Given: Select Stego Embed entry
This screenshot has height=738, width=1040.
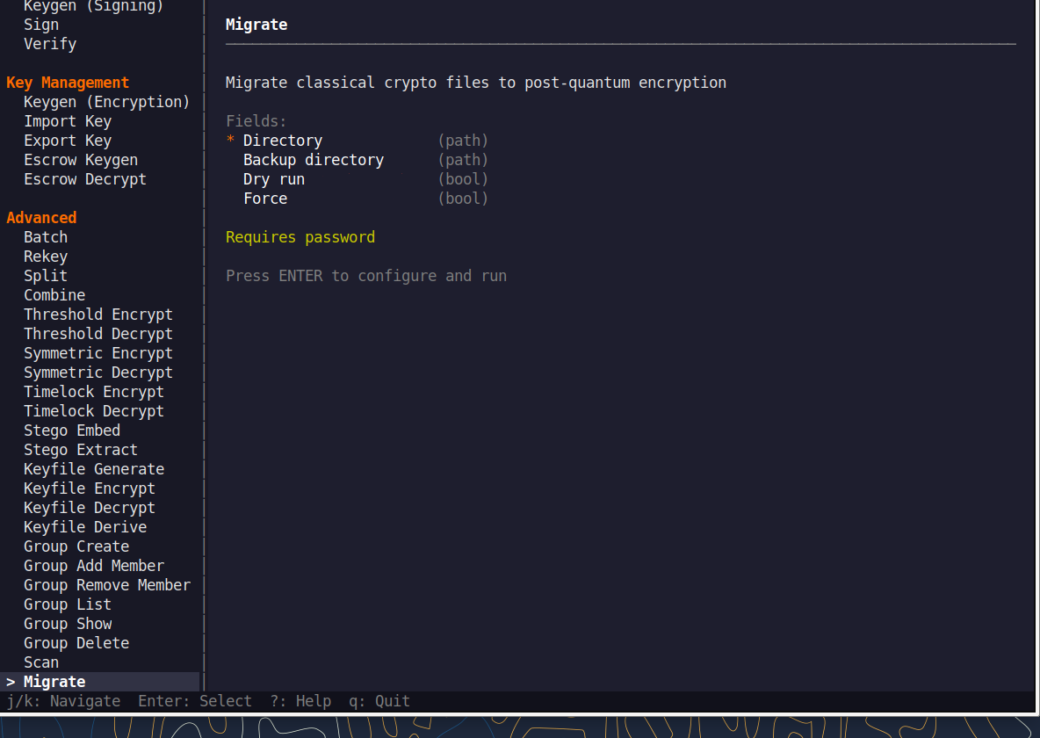Looking at the screenshot, I should pos(72,430).
